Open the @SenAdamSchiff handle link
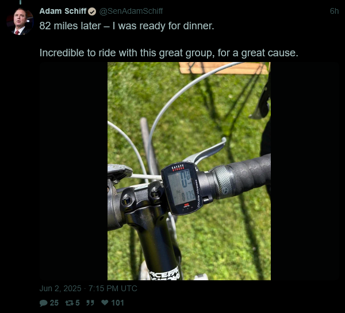Viewport: 345px width, 313px height. point(131,11)
